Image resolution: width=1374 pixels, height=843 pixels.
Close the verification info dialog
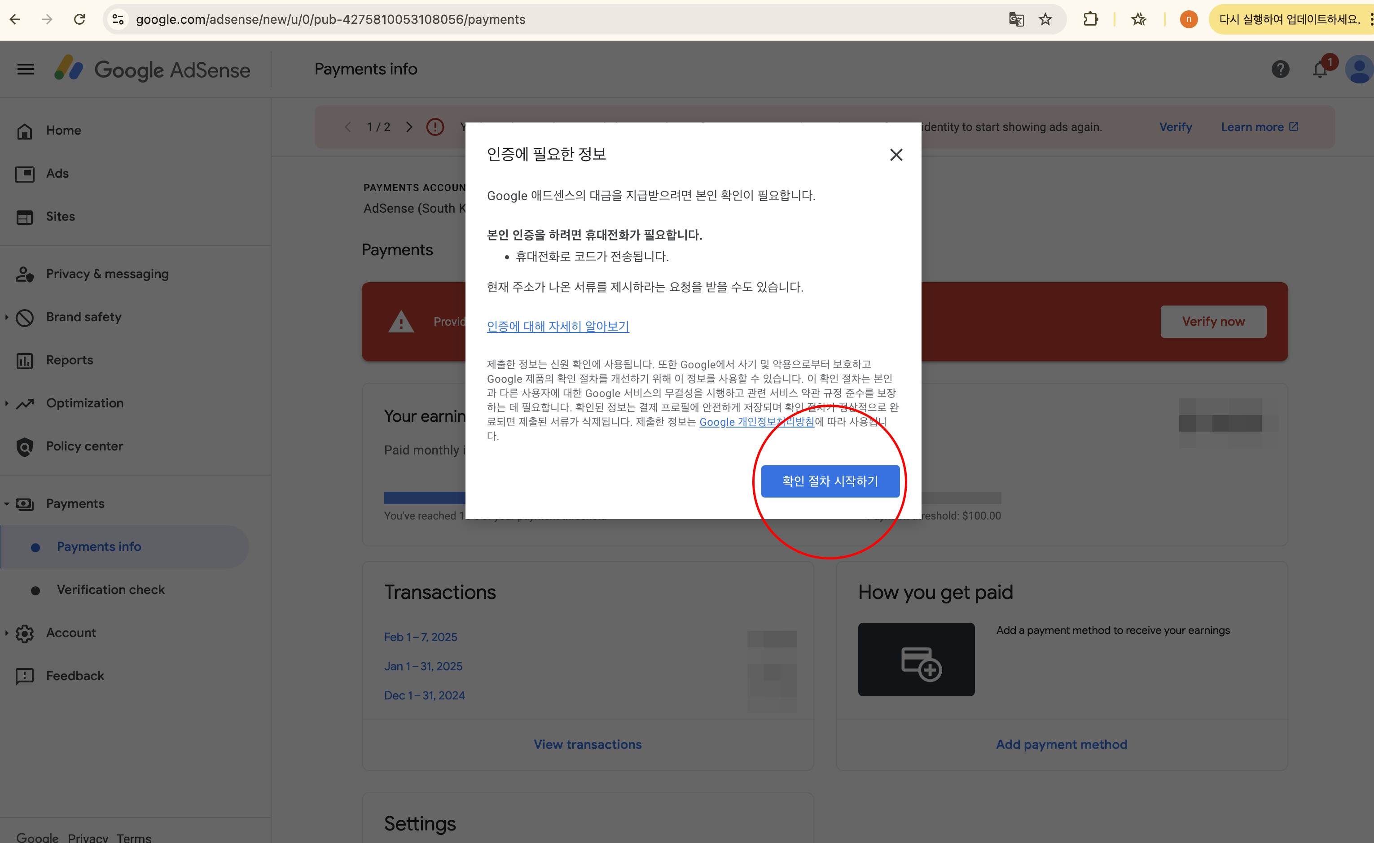[896, 154]
